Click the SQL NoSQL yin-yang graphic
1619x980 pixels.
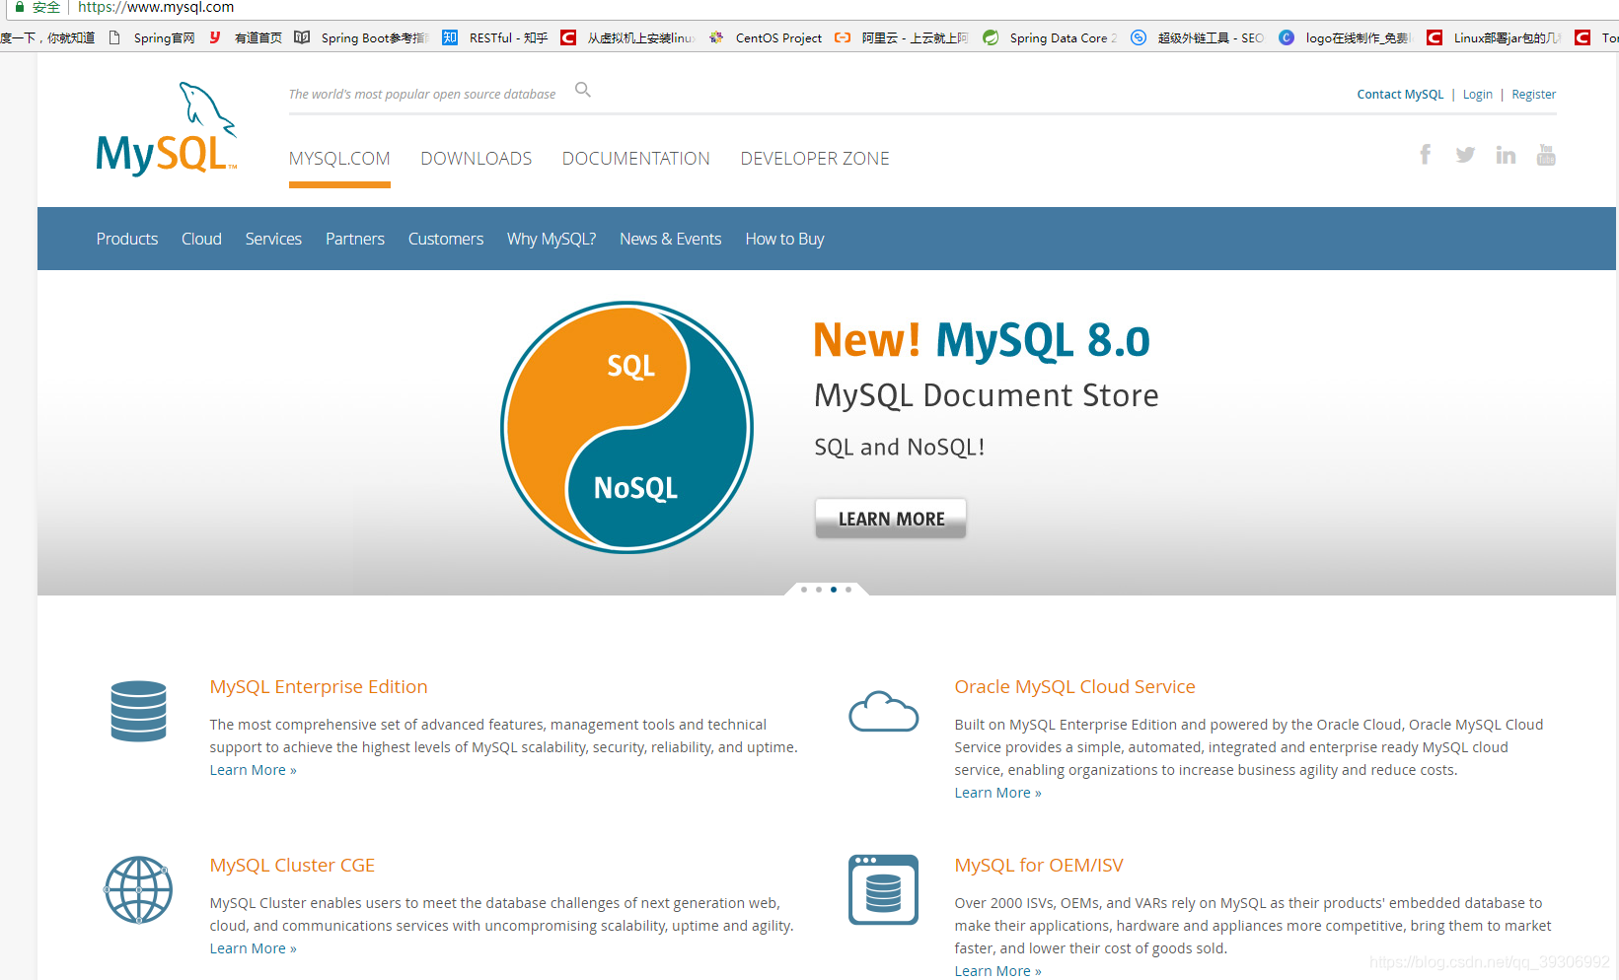click(x=627, y=427)
